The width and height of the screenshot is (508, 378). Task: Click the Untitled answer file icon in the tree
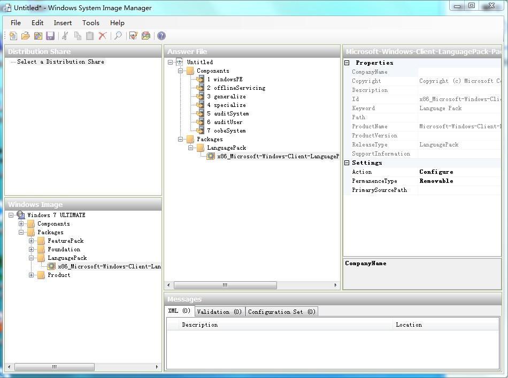pyautogui.click(x=180, y=62)
